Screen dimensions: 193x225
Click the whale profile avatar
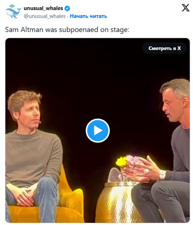13,11
